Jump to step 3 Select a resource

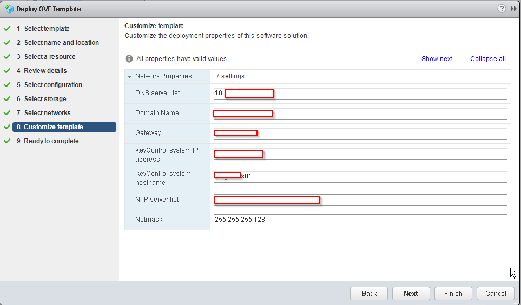tap(50, 57)
